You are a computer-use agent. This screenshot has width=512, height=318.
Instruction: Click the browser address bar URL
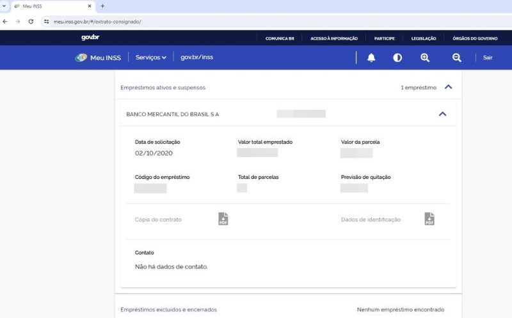97,22
